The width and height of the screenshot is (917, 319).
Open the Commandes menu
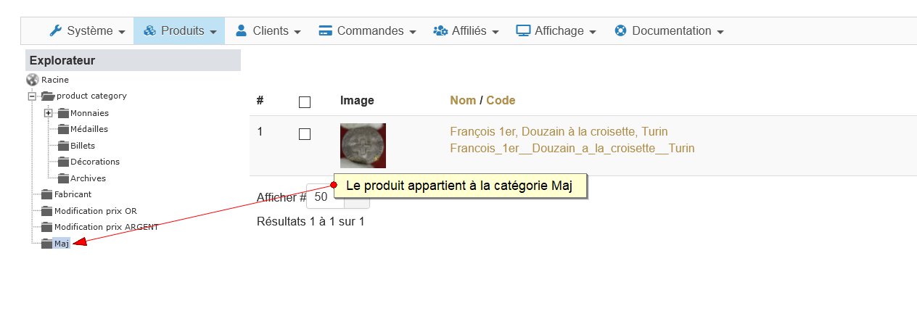coord(368,31)
